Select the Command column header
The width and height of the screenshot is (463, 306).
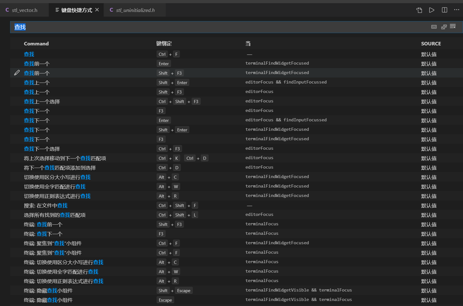(36, 43)
